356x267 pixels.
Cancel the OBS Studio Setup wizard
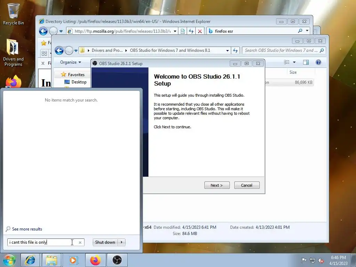[x=247, y=185]
